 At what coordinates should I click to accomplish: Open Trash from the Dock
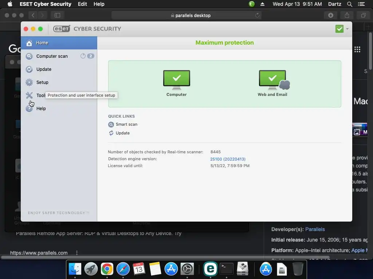298,269
